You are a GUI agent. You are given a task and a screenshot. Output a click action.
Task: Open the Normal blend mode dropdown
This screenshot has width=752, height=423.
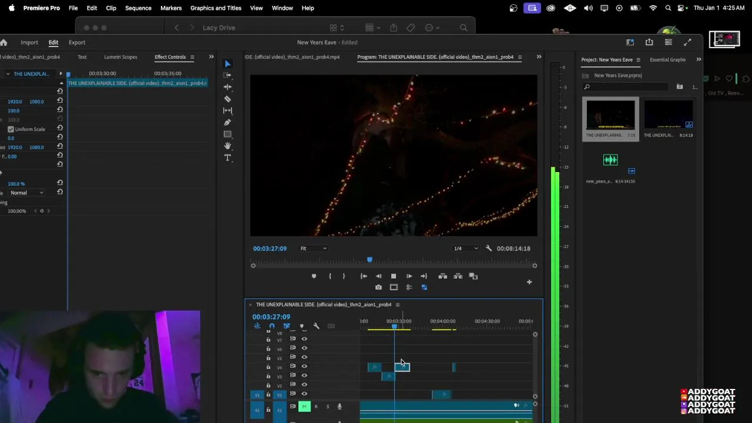(26, 193)
